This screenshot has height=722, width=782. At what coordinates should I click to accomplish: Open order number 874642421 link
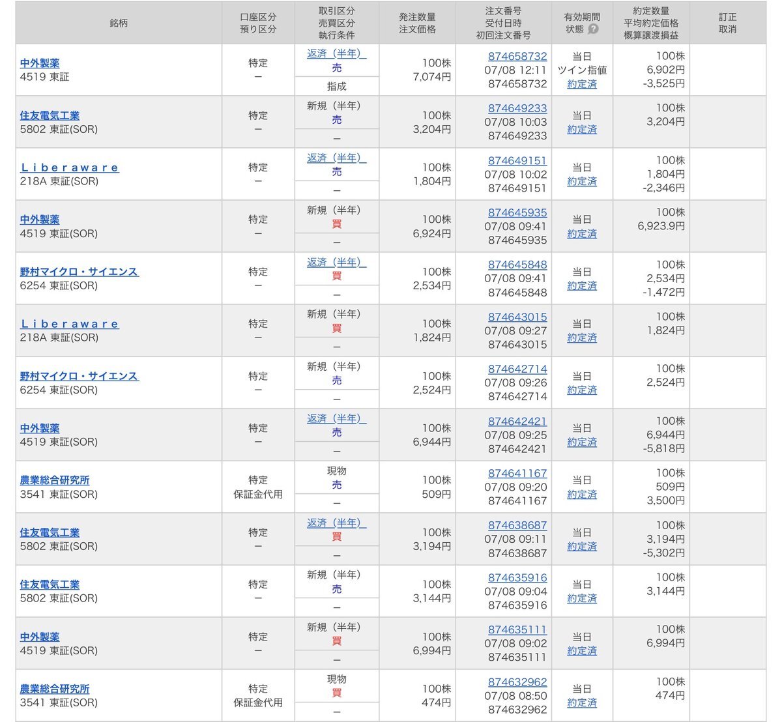517,422
